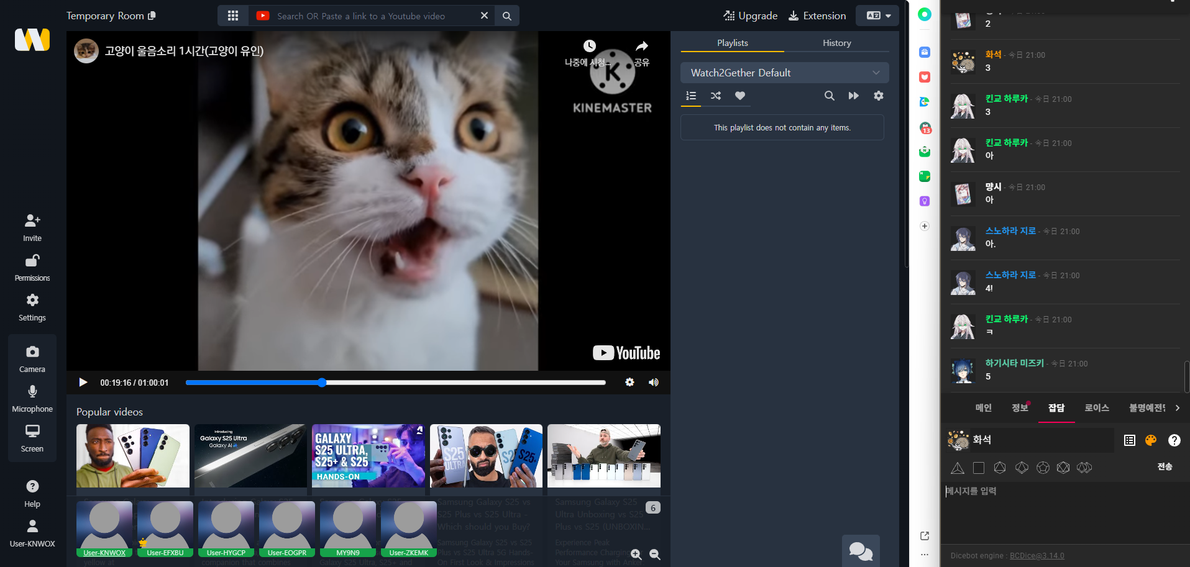
Task: Click the heart favorites icon in playlist toolbar
Action: point(739,96)
